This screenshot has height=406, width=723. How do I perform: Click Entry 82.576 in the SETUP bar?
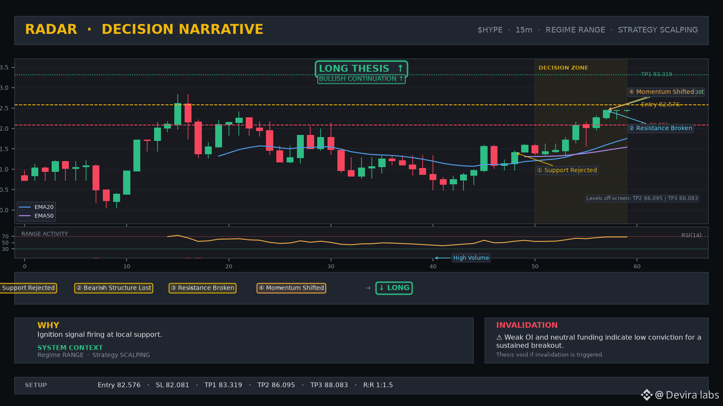119,385
